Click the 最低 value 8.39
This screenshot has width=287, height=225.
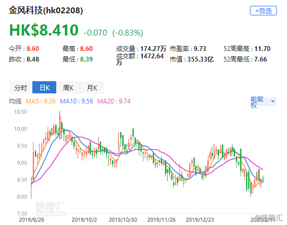(x=86, y=59)
